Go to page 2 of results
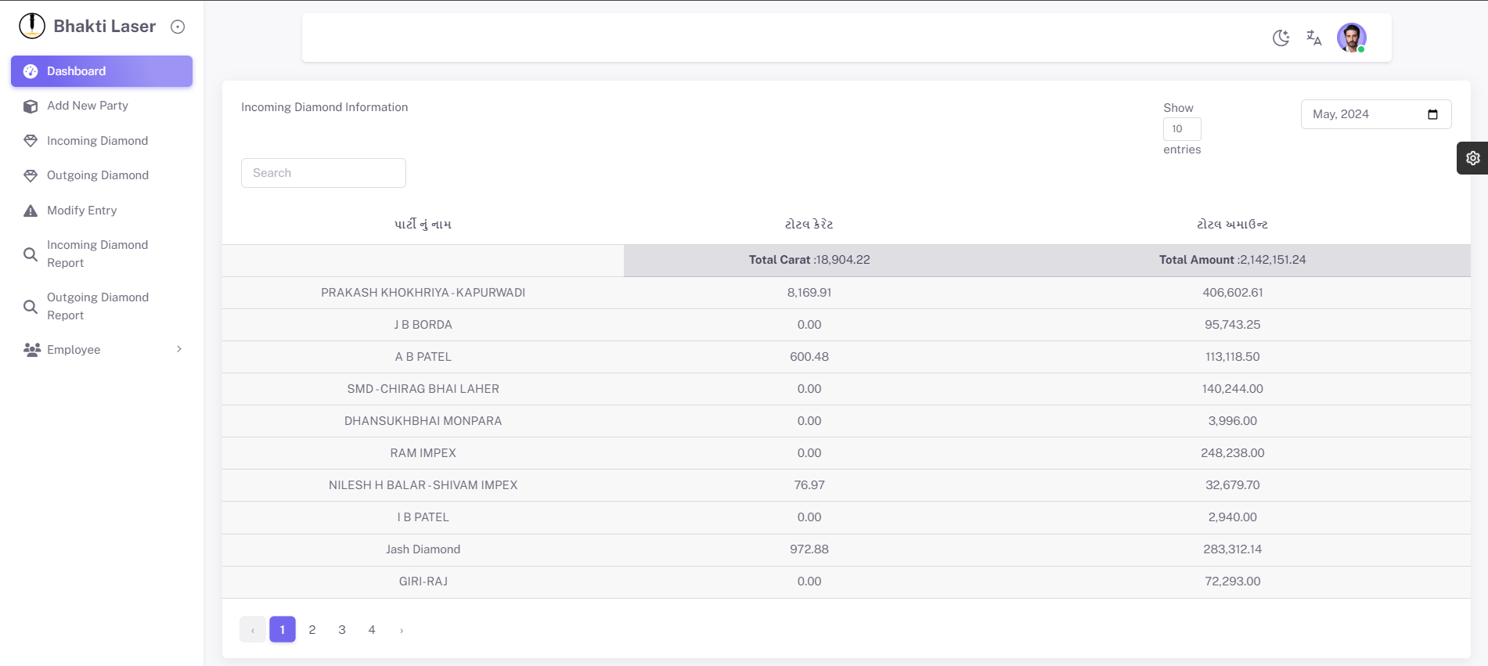The image size is (1488, 666). [312, 629]
